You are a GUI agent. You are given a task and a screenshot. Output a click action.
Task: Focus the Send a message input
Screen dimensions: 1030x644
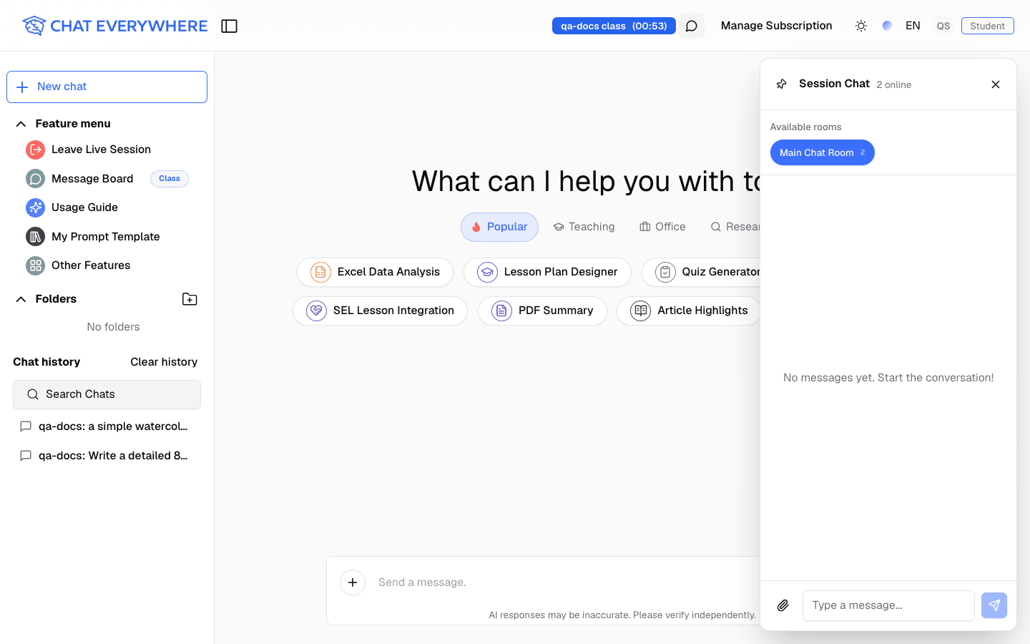pyautogui.click(x=565, y=582)
